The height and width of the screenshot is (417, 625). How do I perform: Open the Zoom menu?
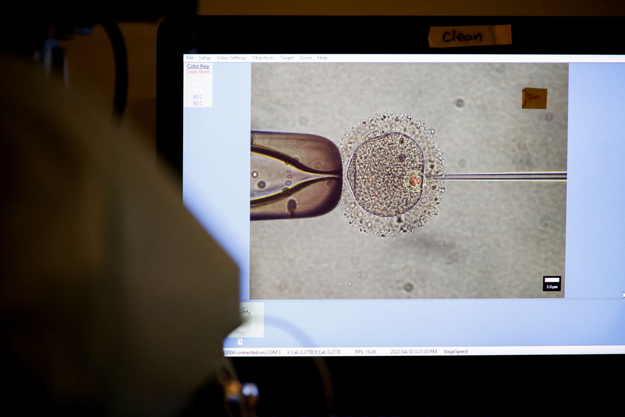click(x=305, y=58)
